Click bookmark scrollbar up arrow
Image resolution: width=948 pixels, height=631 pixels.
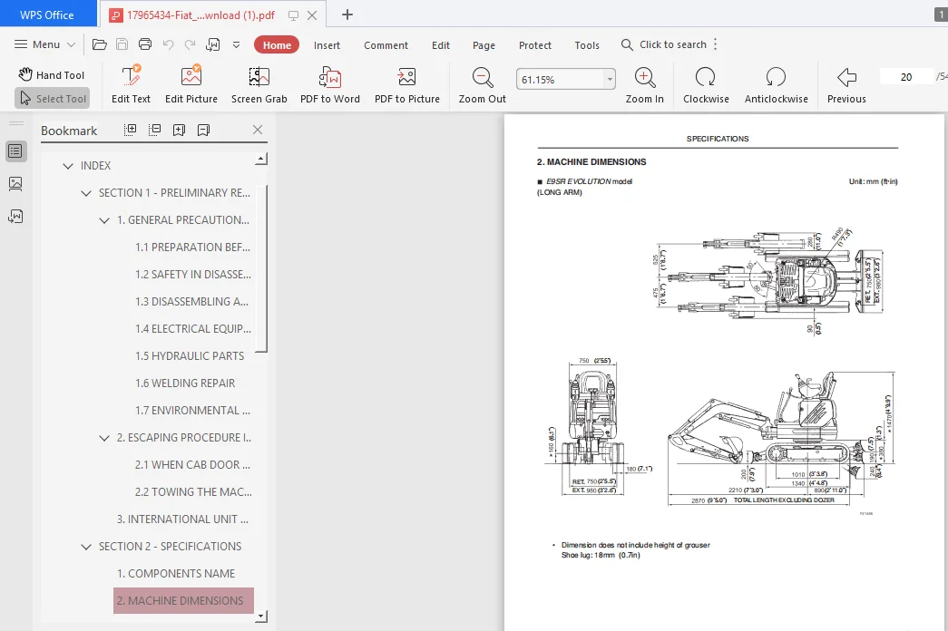pyautogui.click(x=261, y=159)
